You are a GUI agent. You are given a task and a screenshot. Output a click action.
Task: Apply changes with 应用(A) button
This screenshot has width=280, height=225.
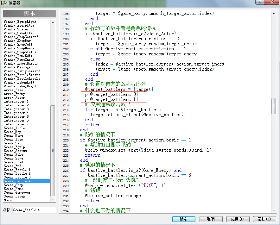tap(238, 219)
